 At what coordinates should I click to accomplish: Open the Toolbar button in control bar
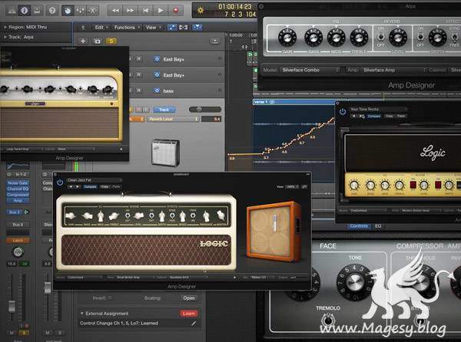point(37,11)
